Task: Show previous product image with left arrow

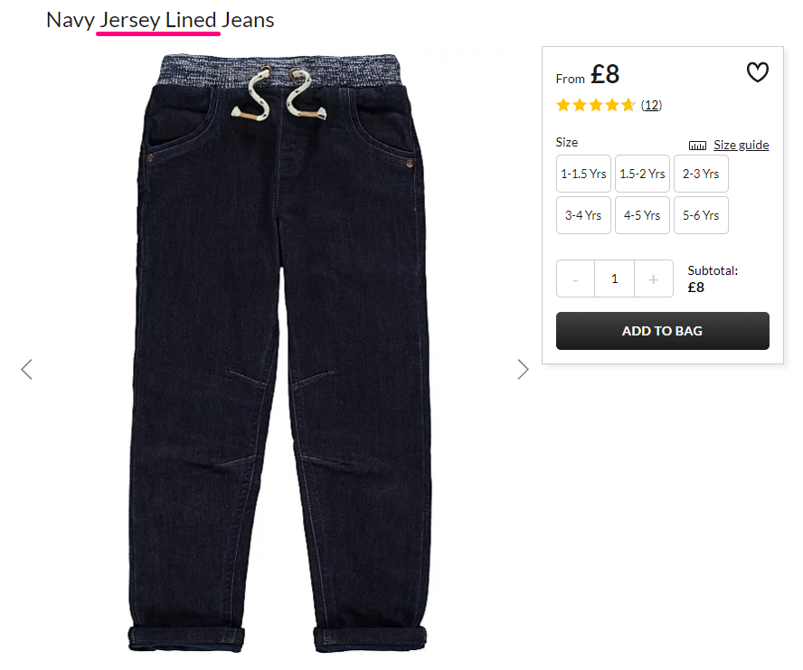Action: (x=26, y=369)
